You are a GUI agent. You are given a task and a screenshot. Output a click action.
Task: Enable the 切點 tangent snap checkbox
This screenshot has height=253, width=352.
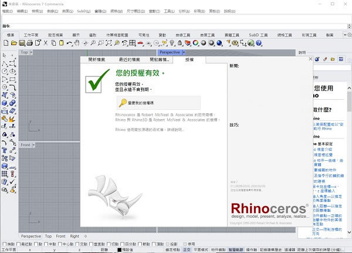point(109,244)
